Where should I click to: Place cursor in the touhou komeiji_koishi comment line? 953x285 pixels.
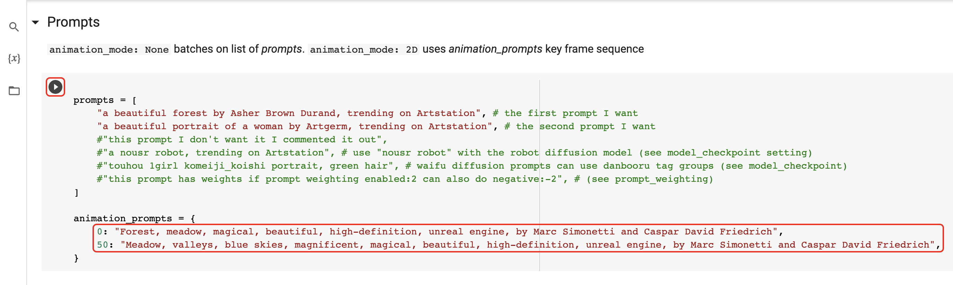(x=472, y=166)
